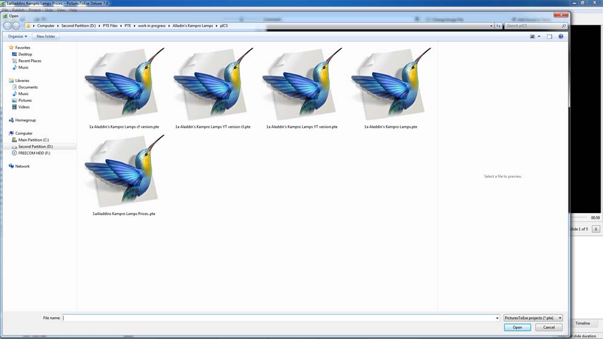Click the Videos library icon

click(x=14, y=107)
